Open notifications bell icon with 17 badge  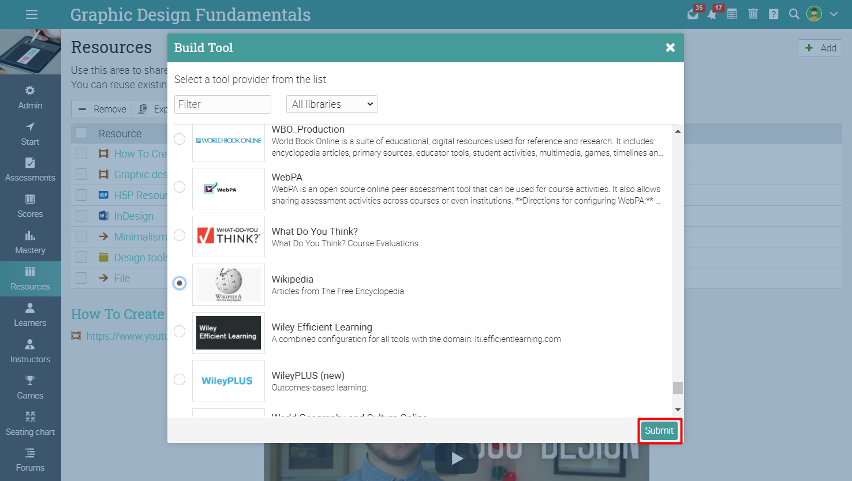coord(712,14)
